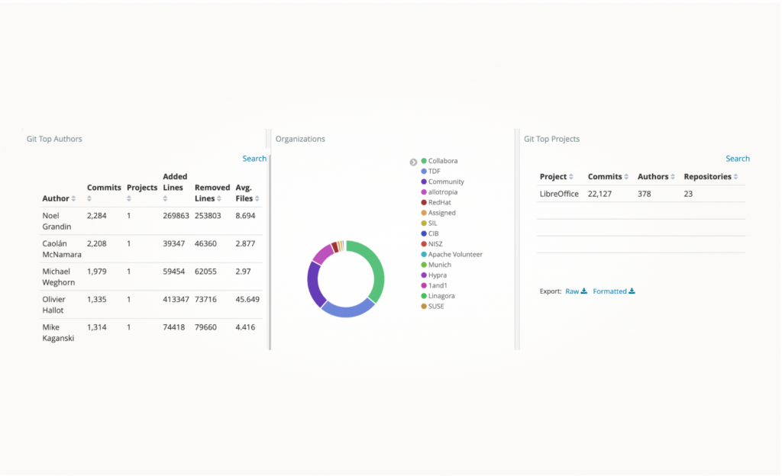Image resolution: width=782 pixels, height=476 pixels.
Task: Sort projects table by Authors column
Action: coord(673,177)
